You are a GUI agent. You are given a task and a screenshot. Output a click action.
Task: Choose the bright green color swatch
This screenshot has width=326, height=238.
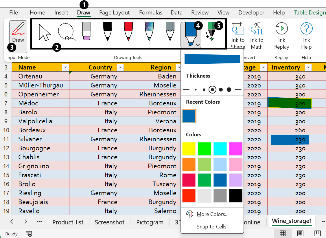[205, 149]
